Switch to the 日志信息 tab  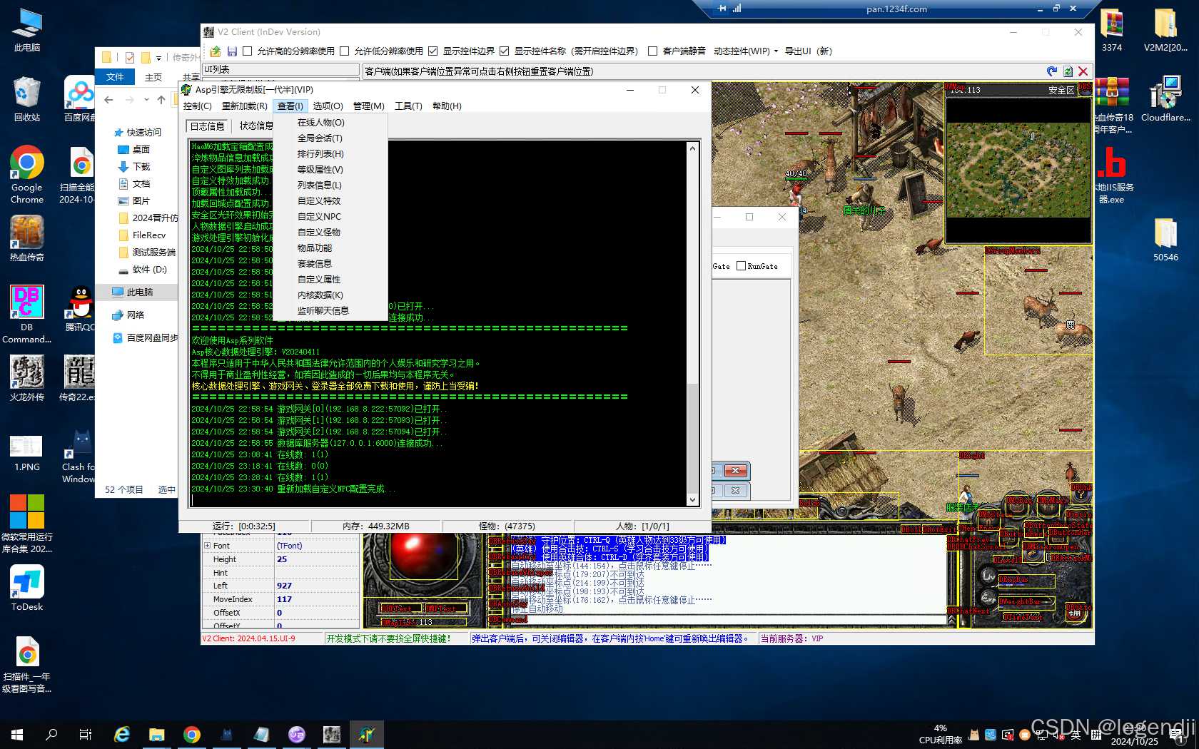pyautogui.click(x=207, y=126)
